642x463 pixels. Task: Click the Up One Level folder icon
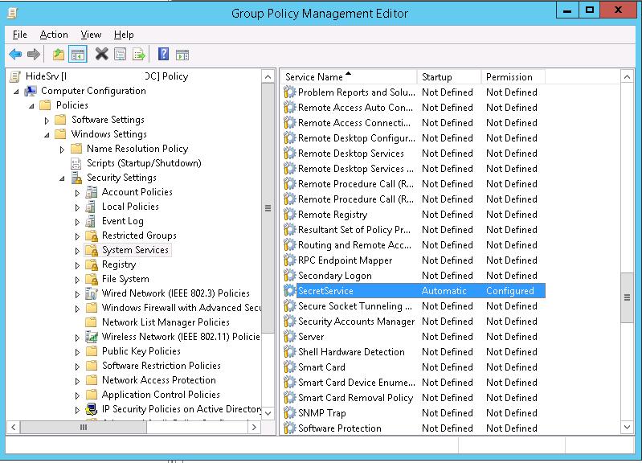tap(59, 55)
